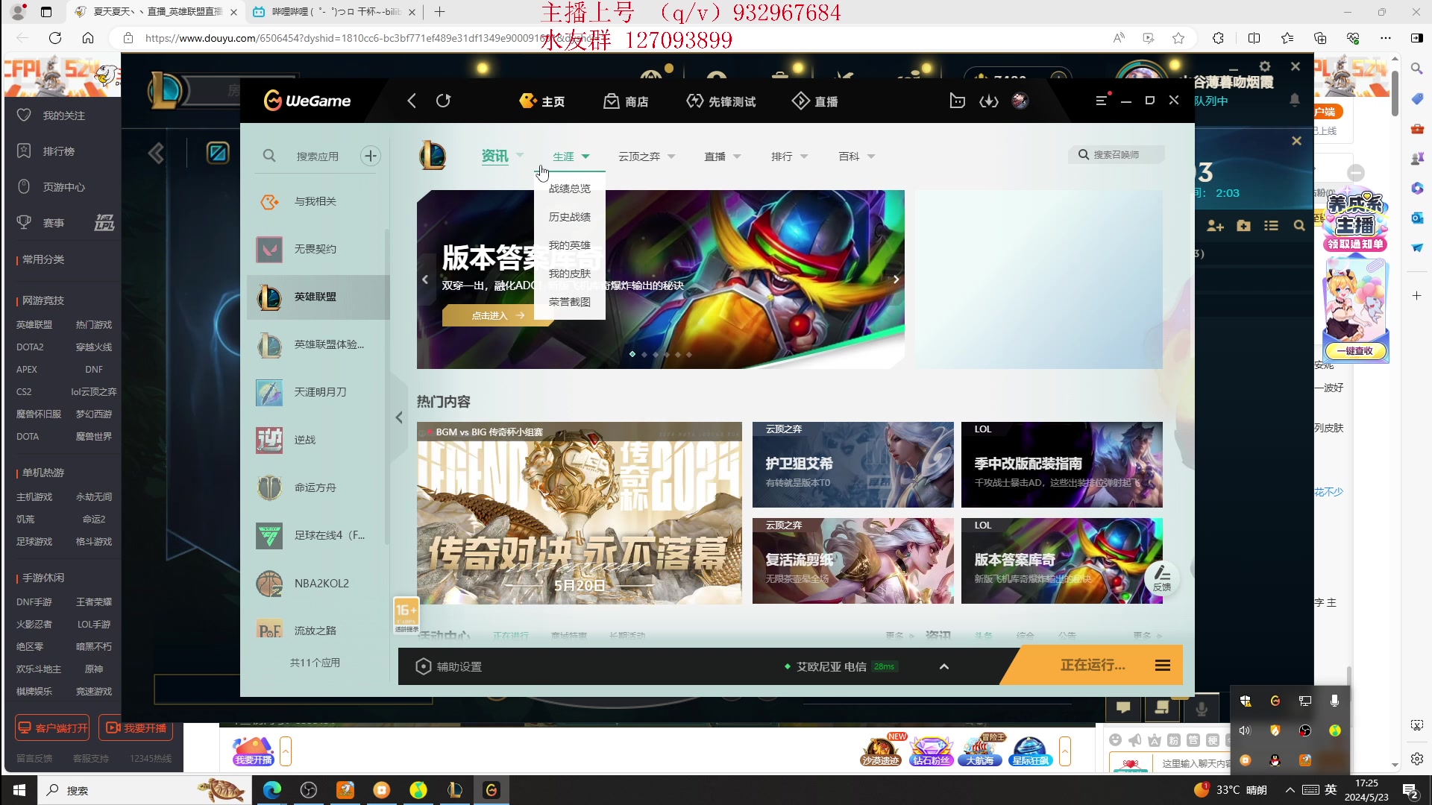Open LoL client settings gear
1432x805 pixels.
point(1265,66)
